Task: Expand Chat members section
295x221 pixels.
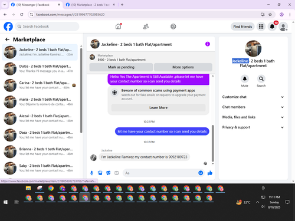Action: tap(253, 107)
